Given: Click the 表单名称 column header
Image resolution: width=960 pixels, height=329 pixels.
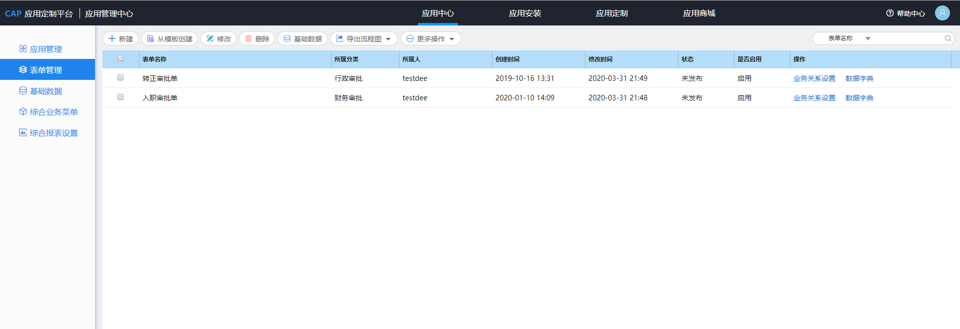Looking at the screenshot, I should click(154, 59).
